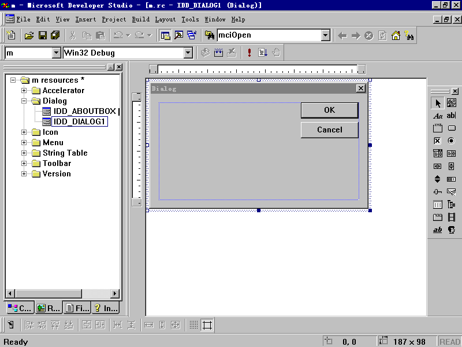The width and height of the screenshot is (462, 347).
Task: Select the Check Box control tool
Action: coord(438,141)
